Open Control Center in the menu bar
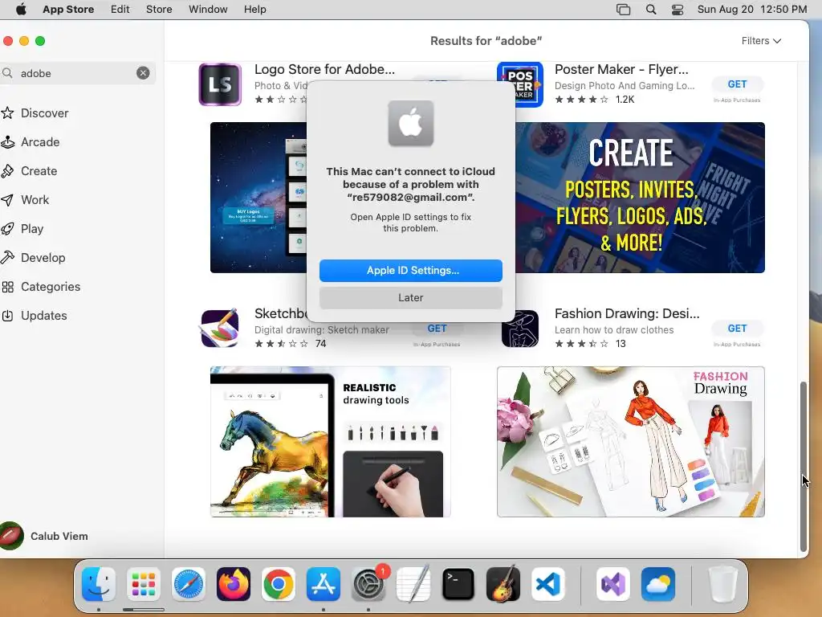The image size is (822, 617). [678, 10]
